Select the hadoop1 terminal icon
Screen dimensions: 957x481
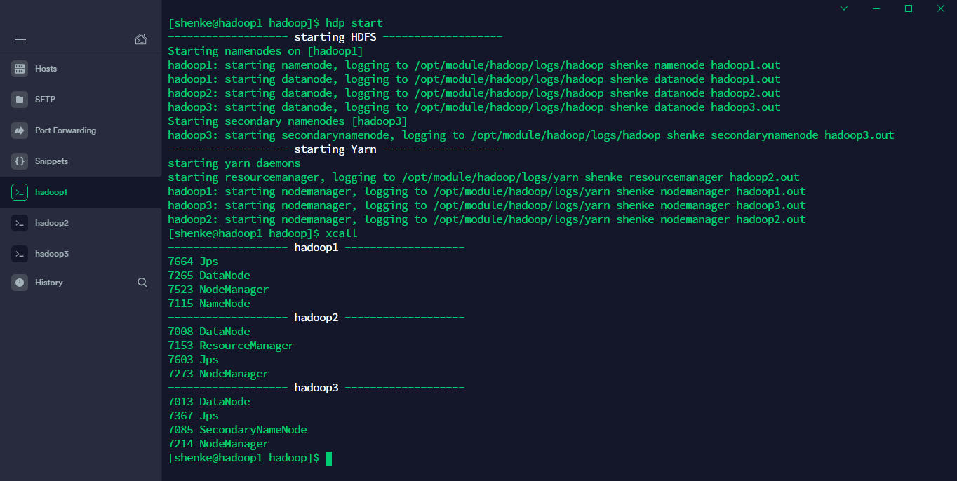(20, 192)
